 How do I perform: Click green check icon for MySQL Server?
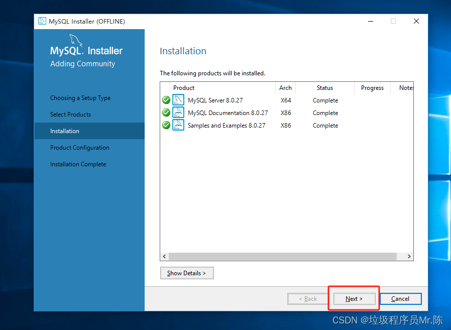pyautogui.click(x=166, y=100)
